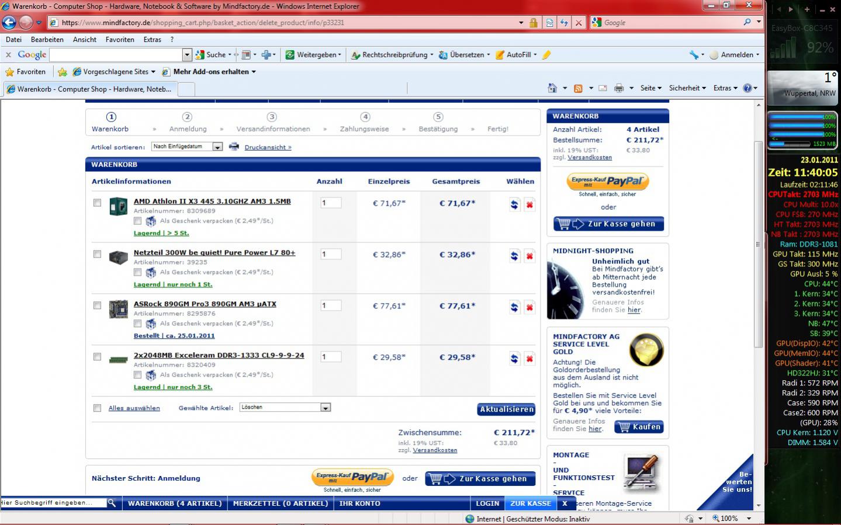Expand the Extras command bar dropdown

click(x=725, y=88)
